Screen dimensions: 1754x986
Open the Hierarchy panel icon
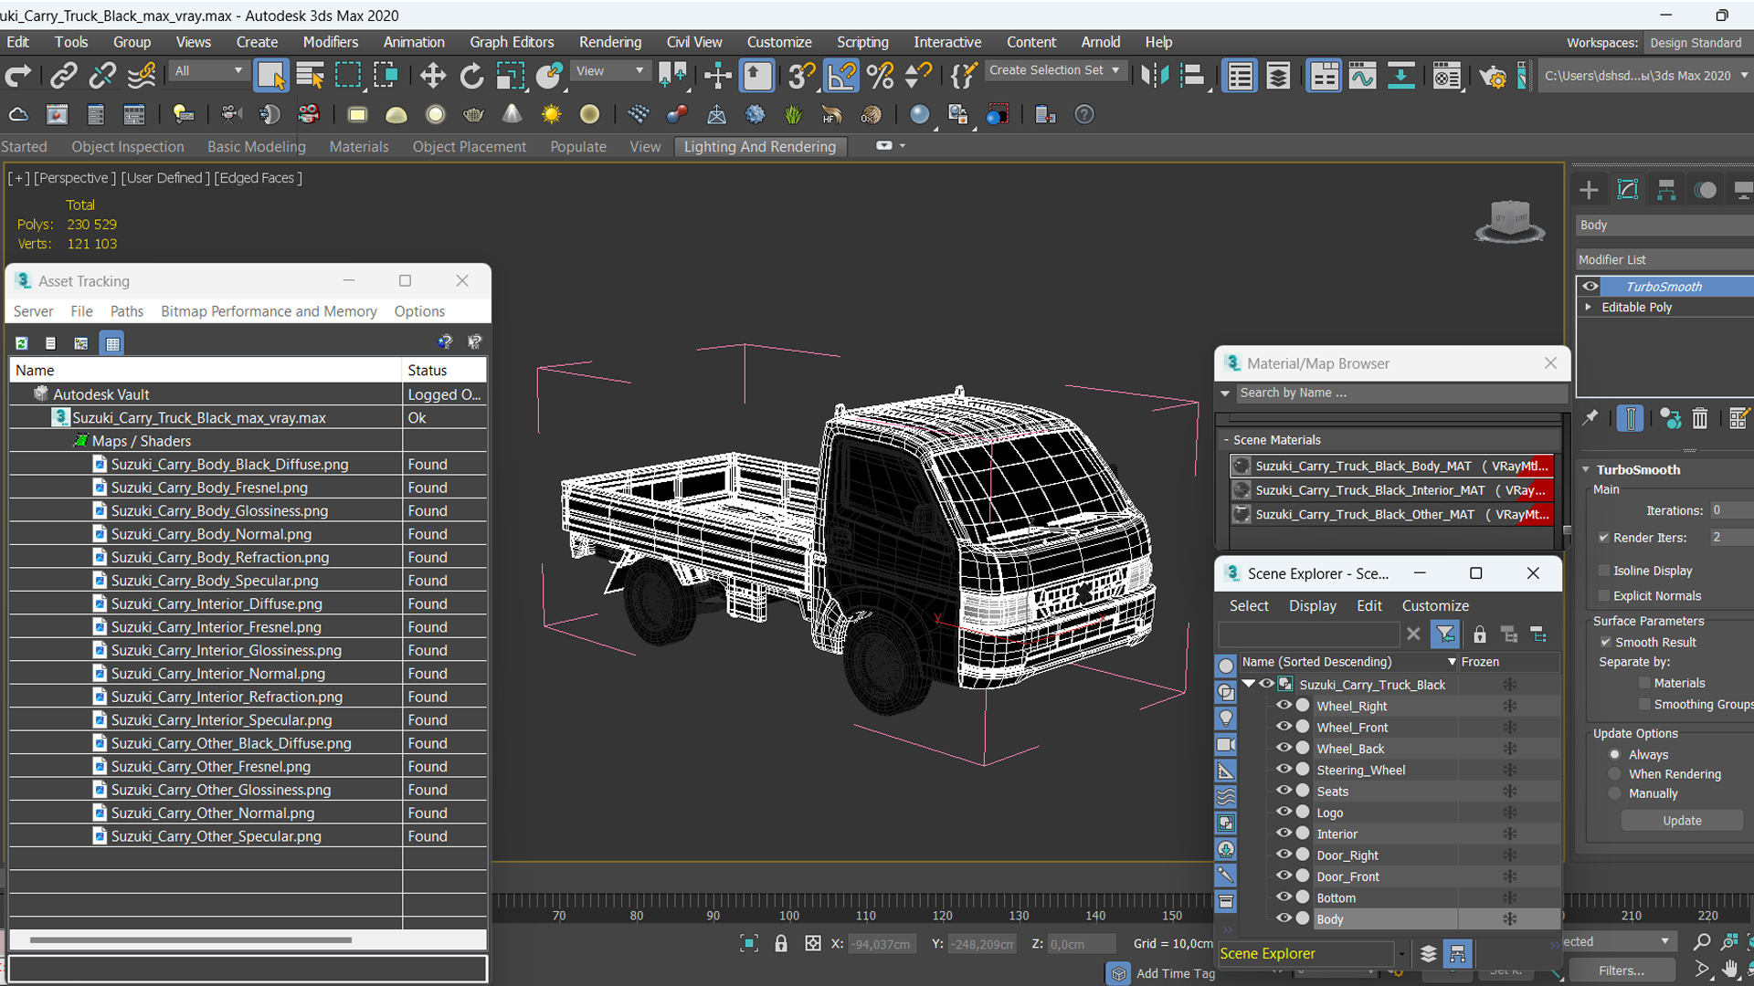pyautogui.click(x=1666, y=190)
